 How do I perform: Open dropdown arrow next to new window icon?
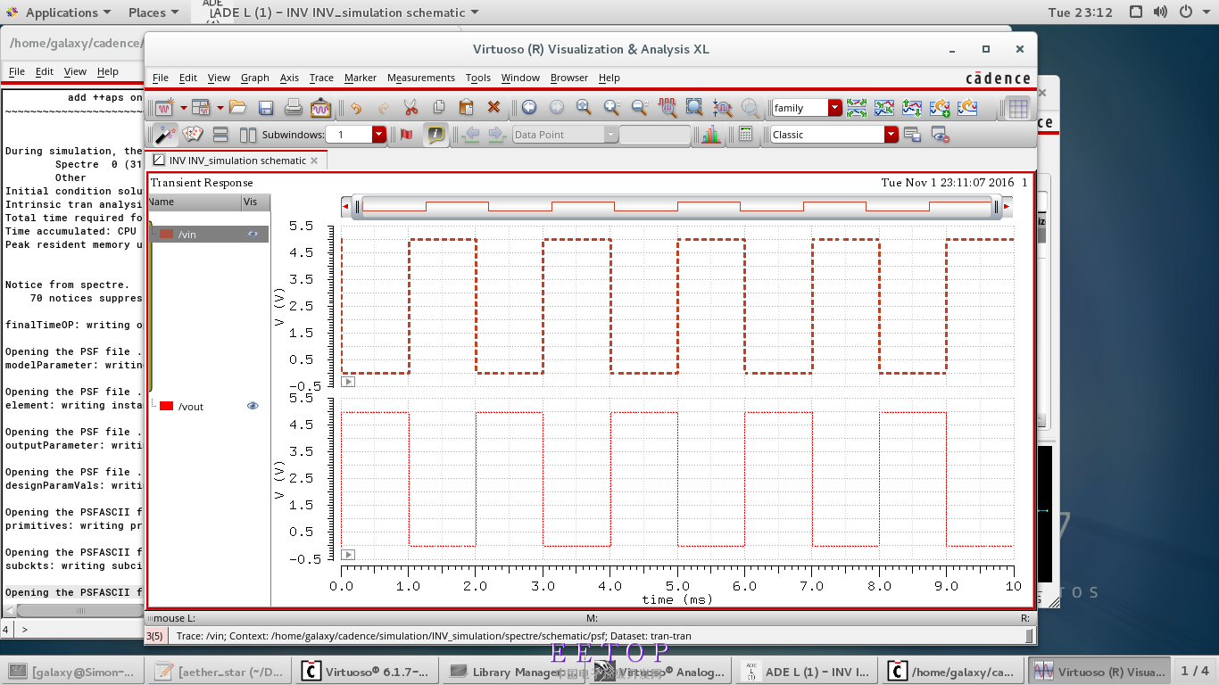click(x=184, y=108)
